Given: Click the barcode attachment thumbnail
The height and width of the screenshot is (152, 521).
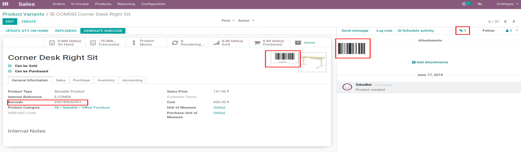Looking at the screenshot, I should [x=352, y=49].
